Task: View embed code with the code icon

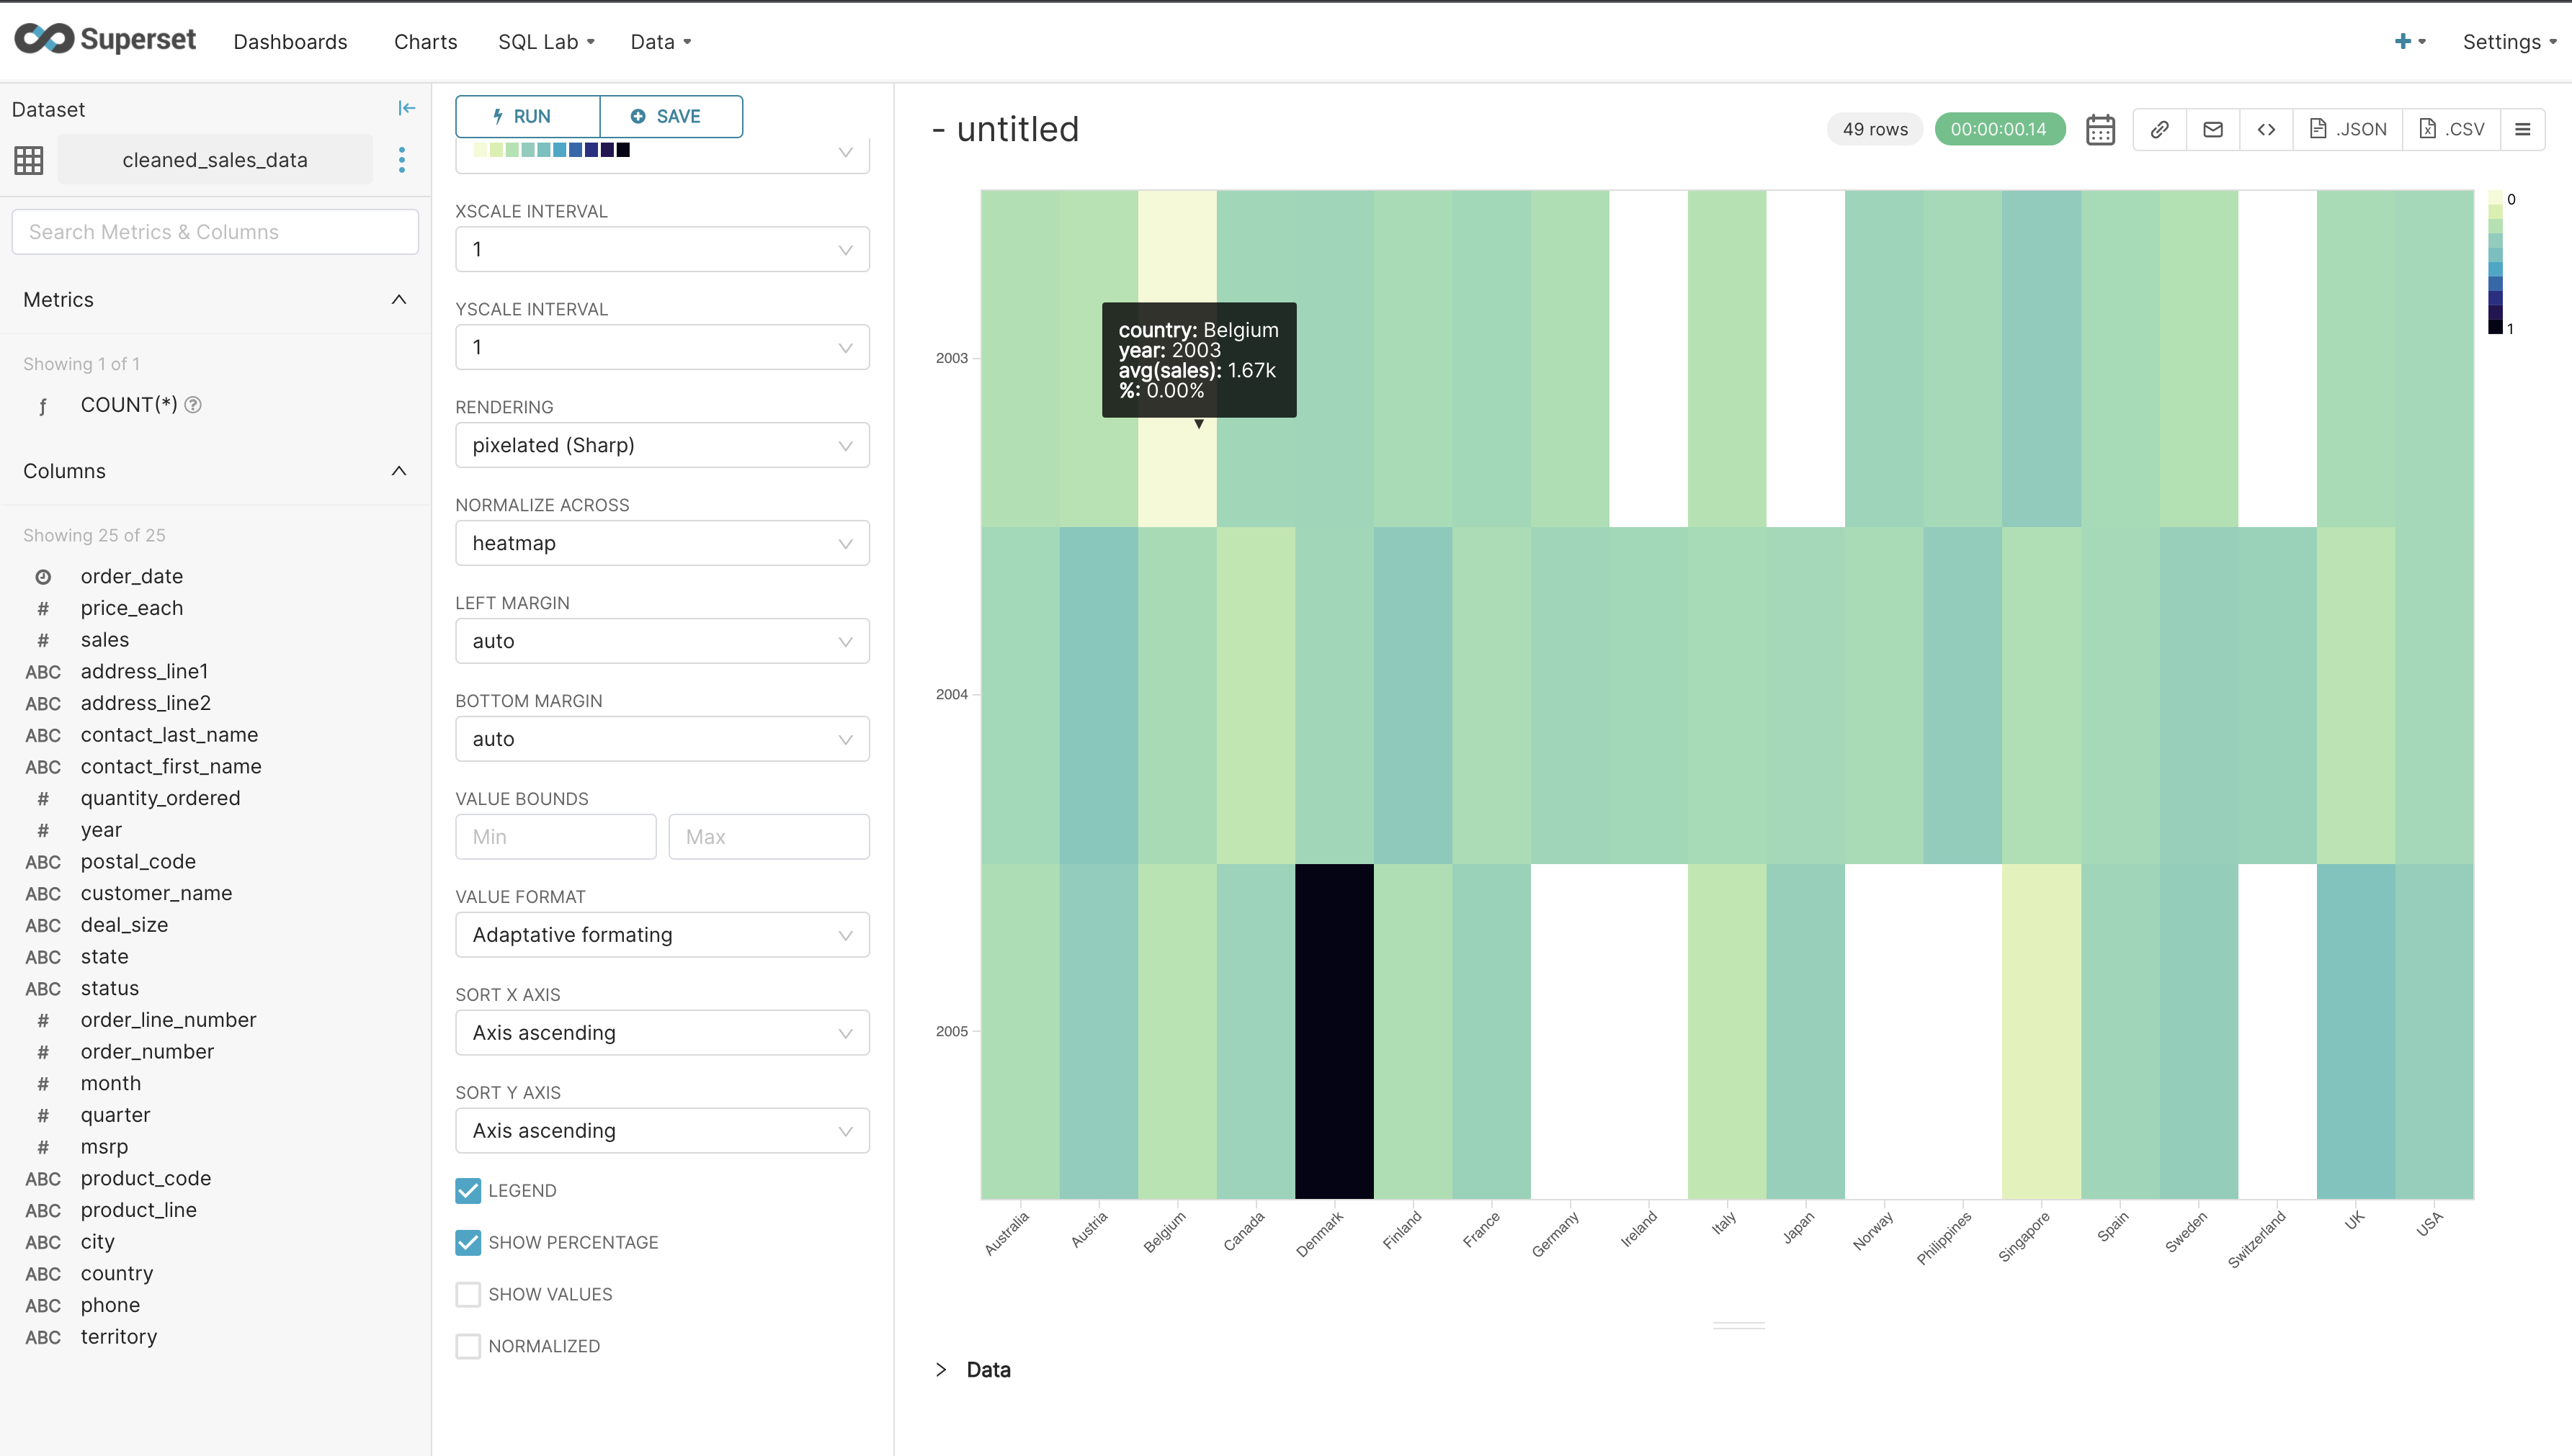Action: click(x=2266, y=129)
